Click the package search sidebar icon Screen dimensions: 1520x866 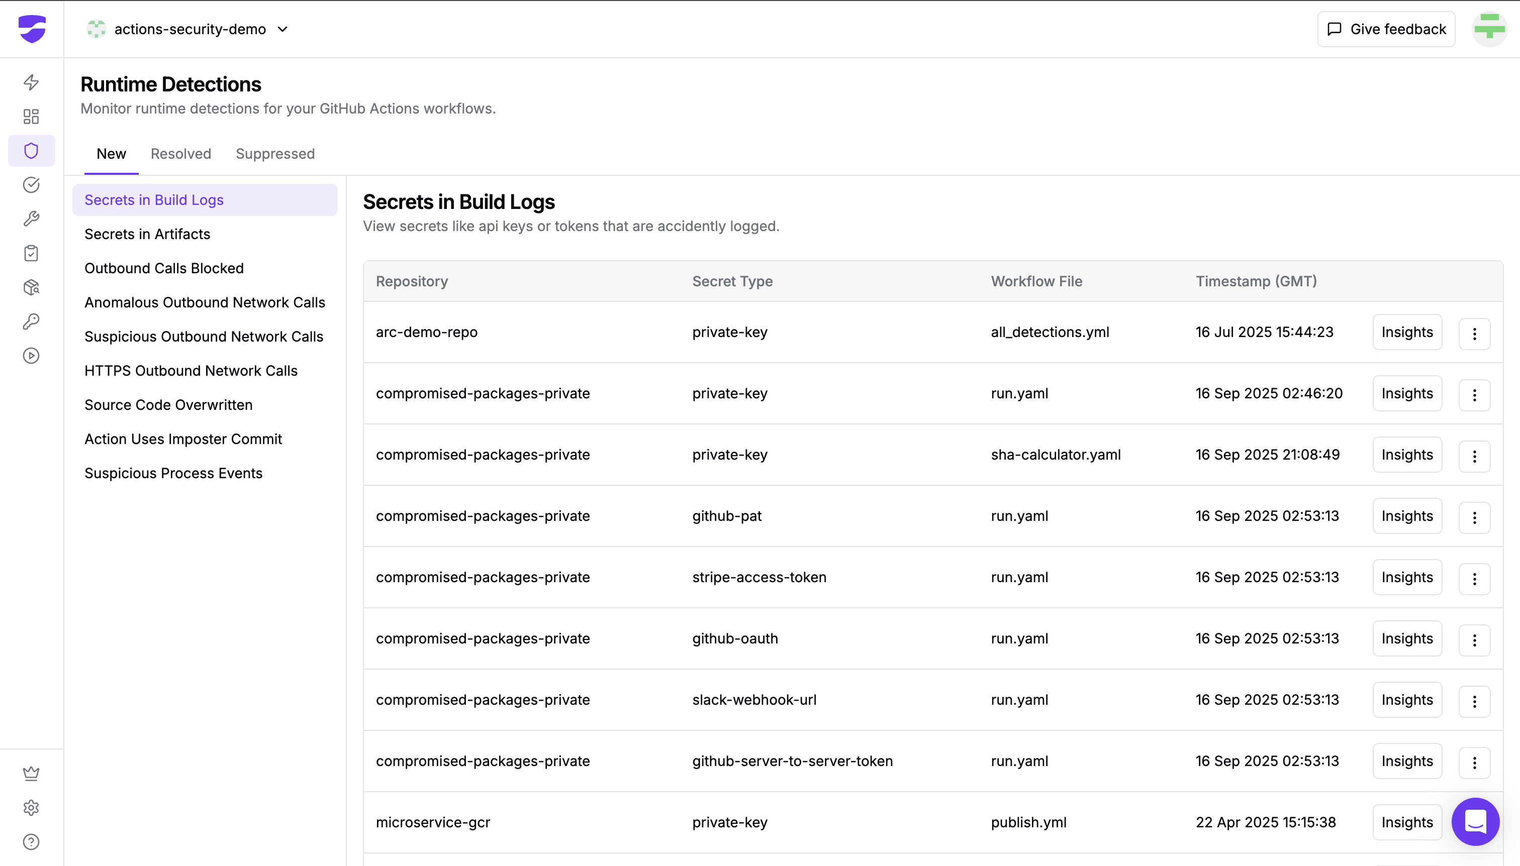[x=31, y=287]
